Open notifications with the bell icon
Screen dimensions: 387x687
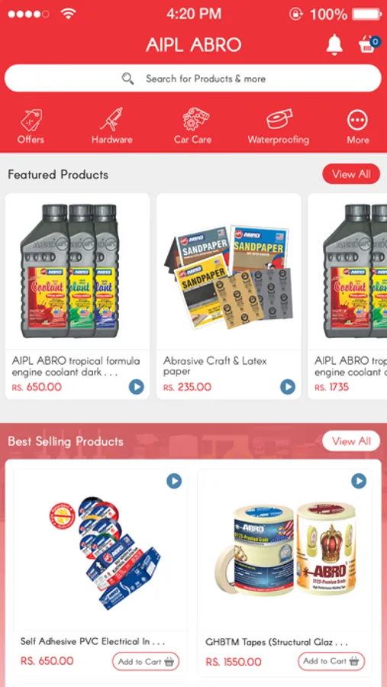click(x=334, y=44)
